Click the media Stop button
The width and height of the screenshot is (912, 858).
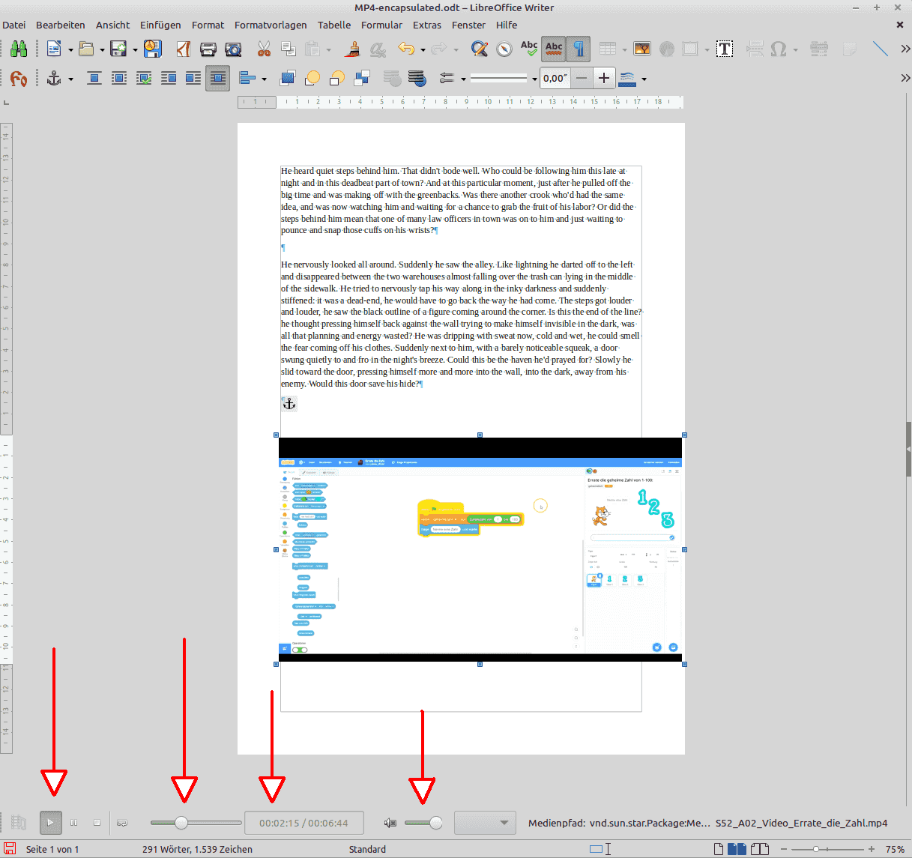pos(97,823)
